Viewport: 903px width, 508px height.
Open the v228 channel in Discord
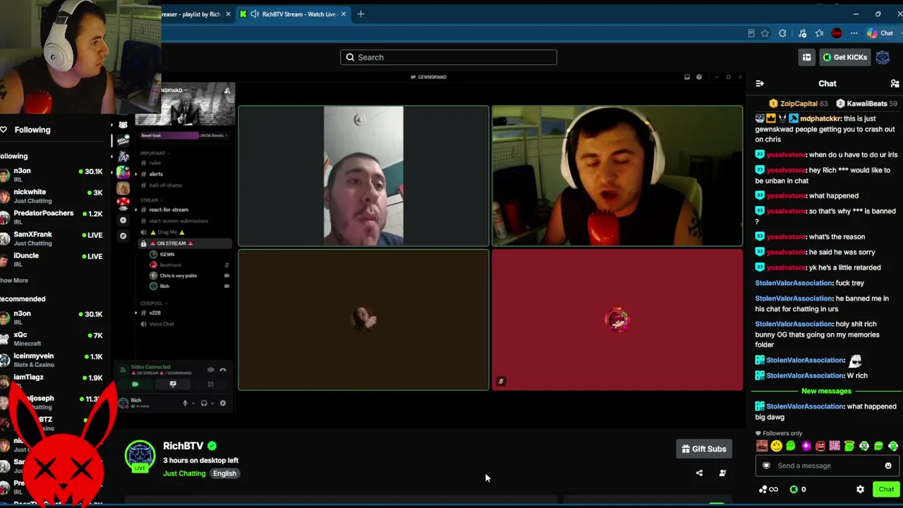pyautogui.click(x=183, y=313)
